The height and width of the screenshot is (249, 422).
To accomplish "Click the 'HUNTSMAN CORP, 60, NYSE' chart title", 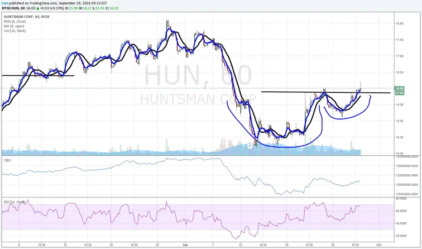I will 27,17.
